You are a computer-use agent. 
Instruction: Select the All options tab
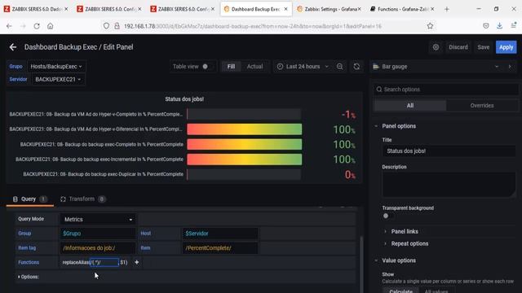(x=410, y=105)
